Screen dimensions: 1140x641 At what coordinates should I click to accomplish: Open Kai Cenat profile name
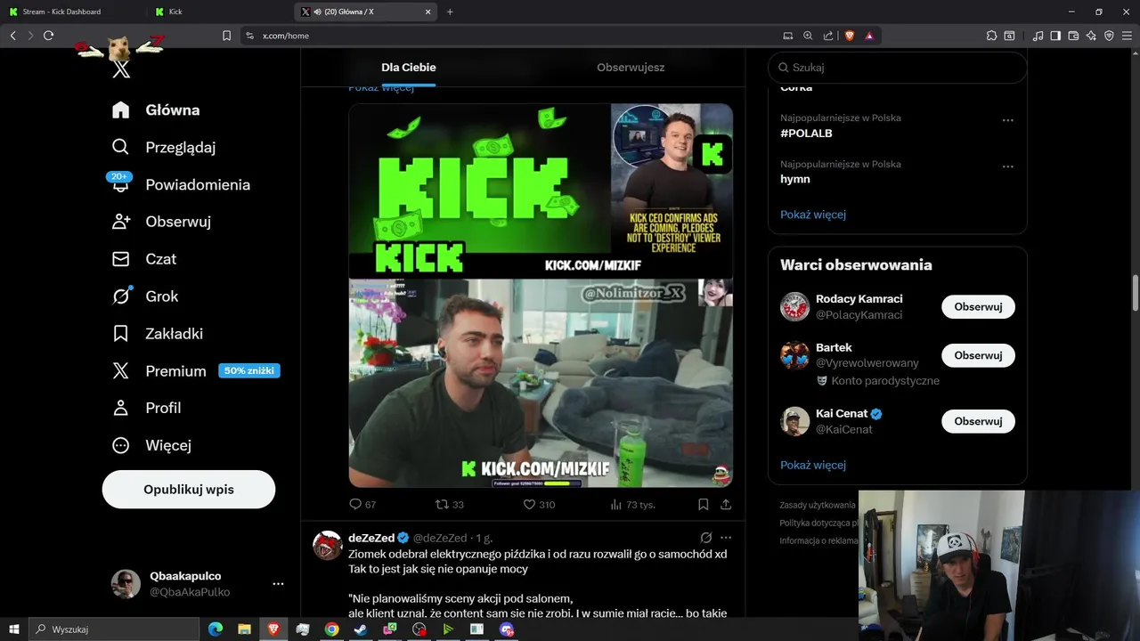[841, 414]
